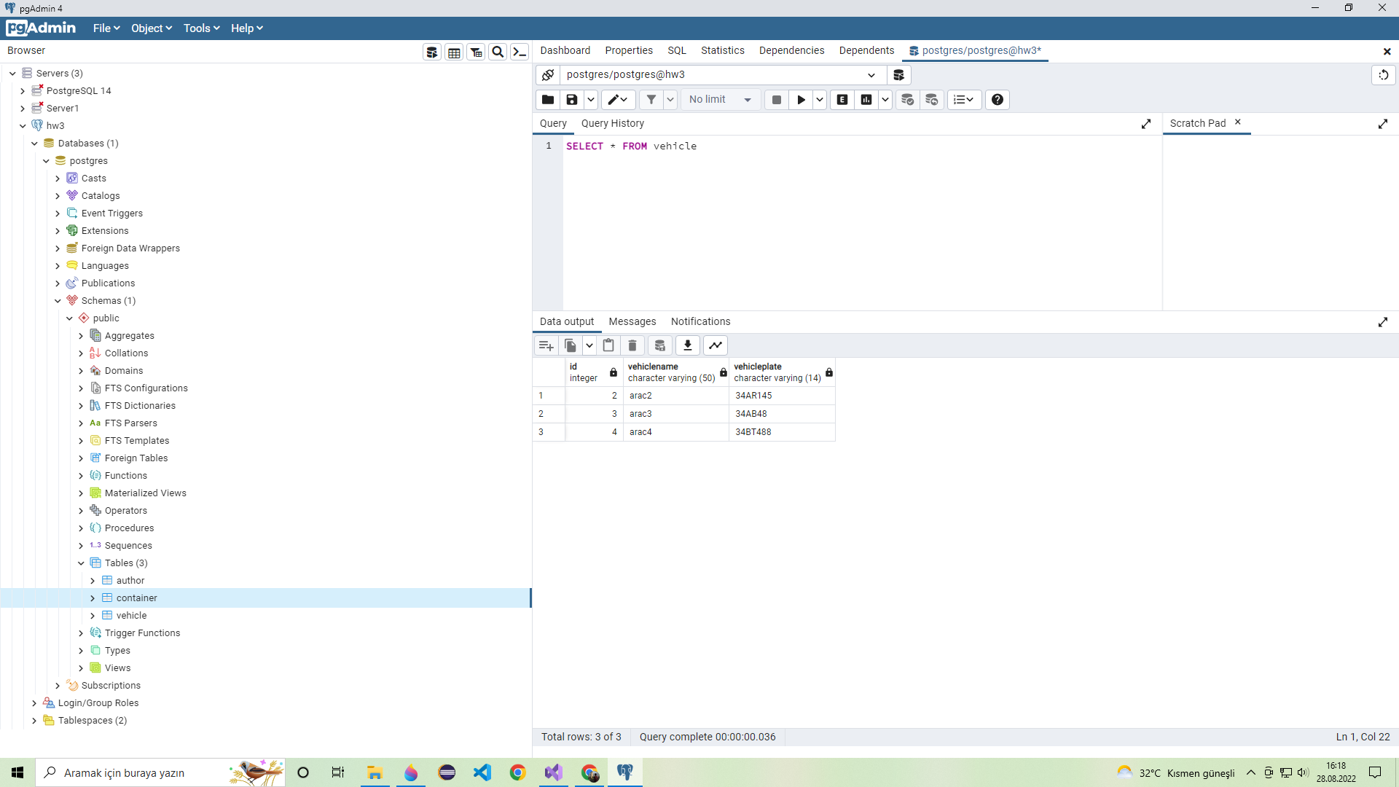Download the query results

[687, 345]
